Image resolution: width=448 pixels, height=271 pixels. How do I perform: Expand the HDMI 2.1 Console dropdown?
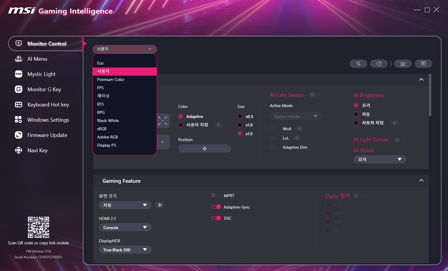point(125,228)
